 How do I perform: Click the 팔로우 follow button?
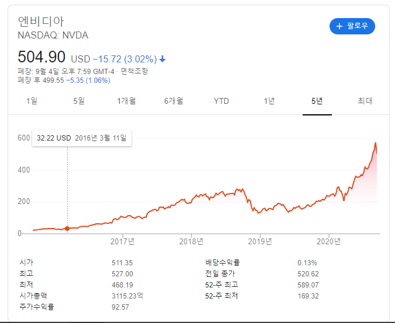pyautogui.click(x=352, y=26)
